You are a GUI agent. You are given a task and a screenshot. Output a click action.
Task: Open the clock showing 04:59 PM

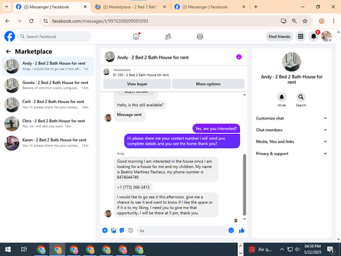[x=312, y=249]
